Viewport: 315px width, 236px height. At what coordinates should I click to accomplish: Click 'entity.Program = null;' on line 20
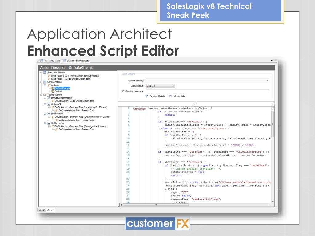pos(188,172)
